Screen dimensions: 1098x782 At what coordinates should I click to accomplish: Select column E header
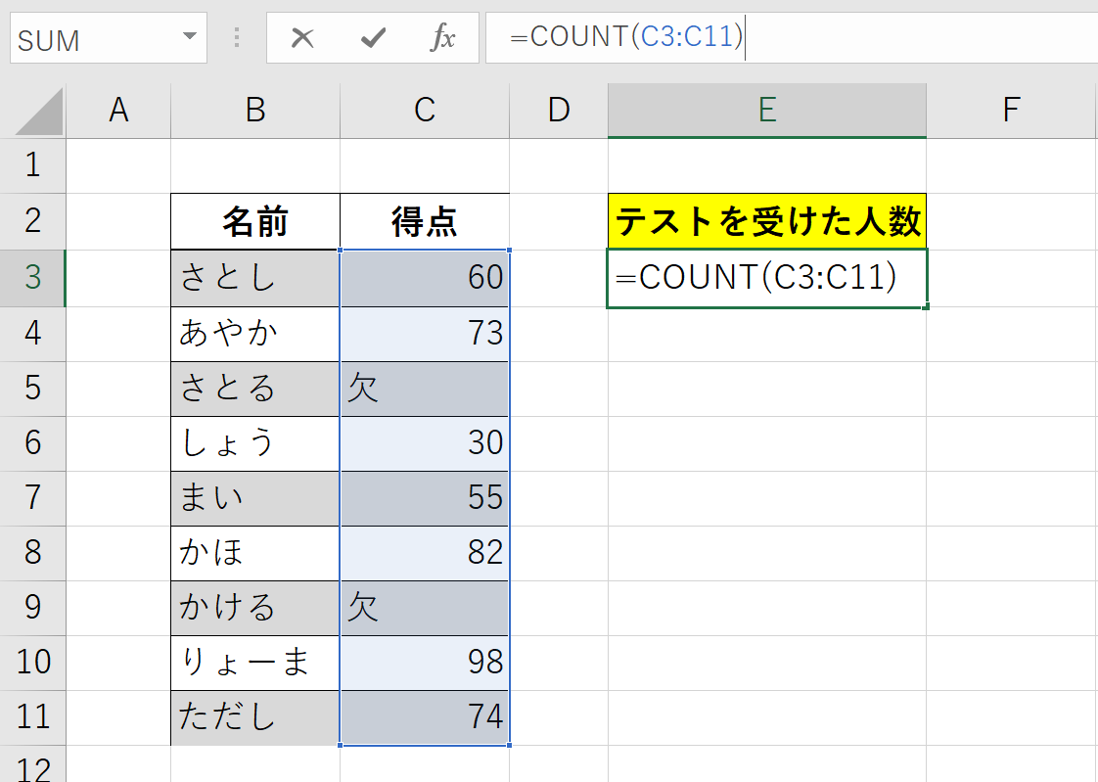[766, 111]
